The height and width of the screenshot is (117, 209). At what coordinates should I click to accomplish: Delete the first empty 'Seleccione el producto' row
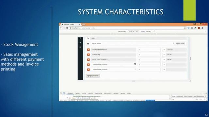(x=88, y=65)
